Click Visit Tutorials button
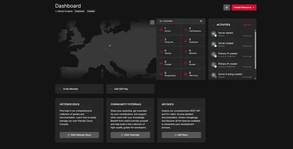Image resolution: width=293 pixels, height=149 pixels. (130, 135)
